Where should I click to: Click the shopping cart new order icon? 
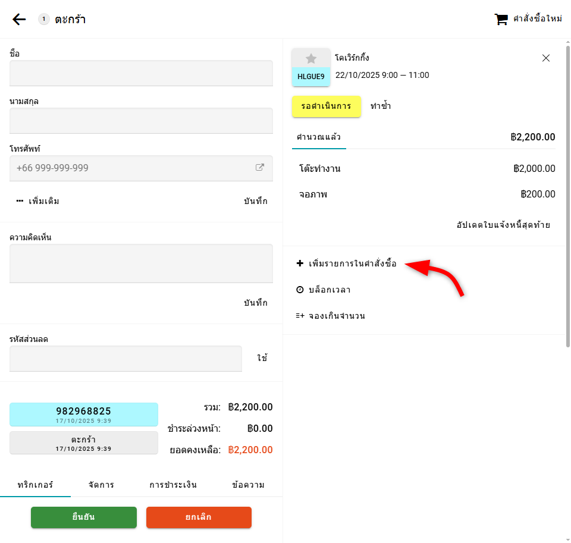[x=501, y=19]
